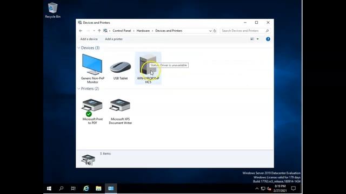This screenshot has width=346, height=194.
Task: Click the address bar location icon
Action: tap(105, 31)
